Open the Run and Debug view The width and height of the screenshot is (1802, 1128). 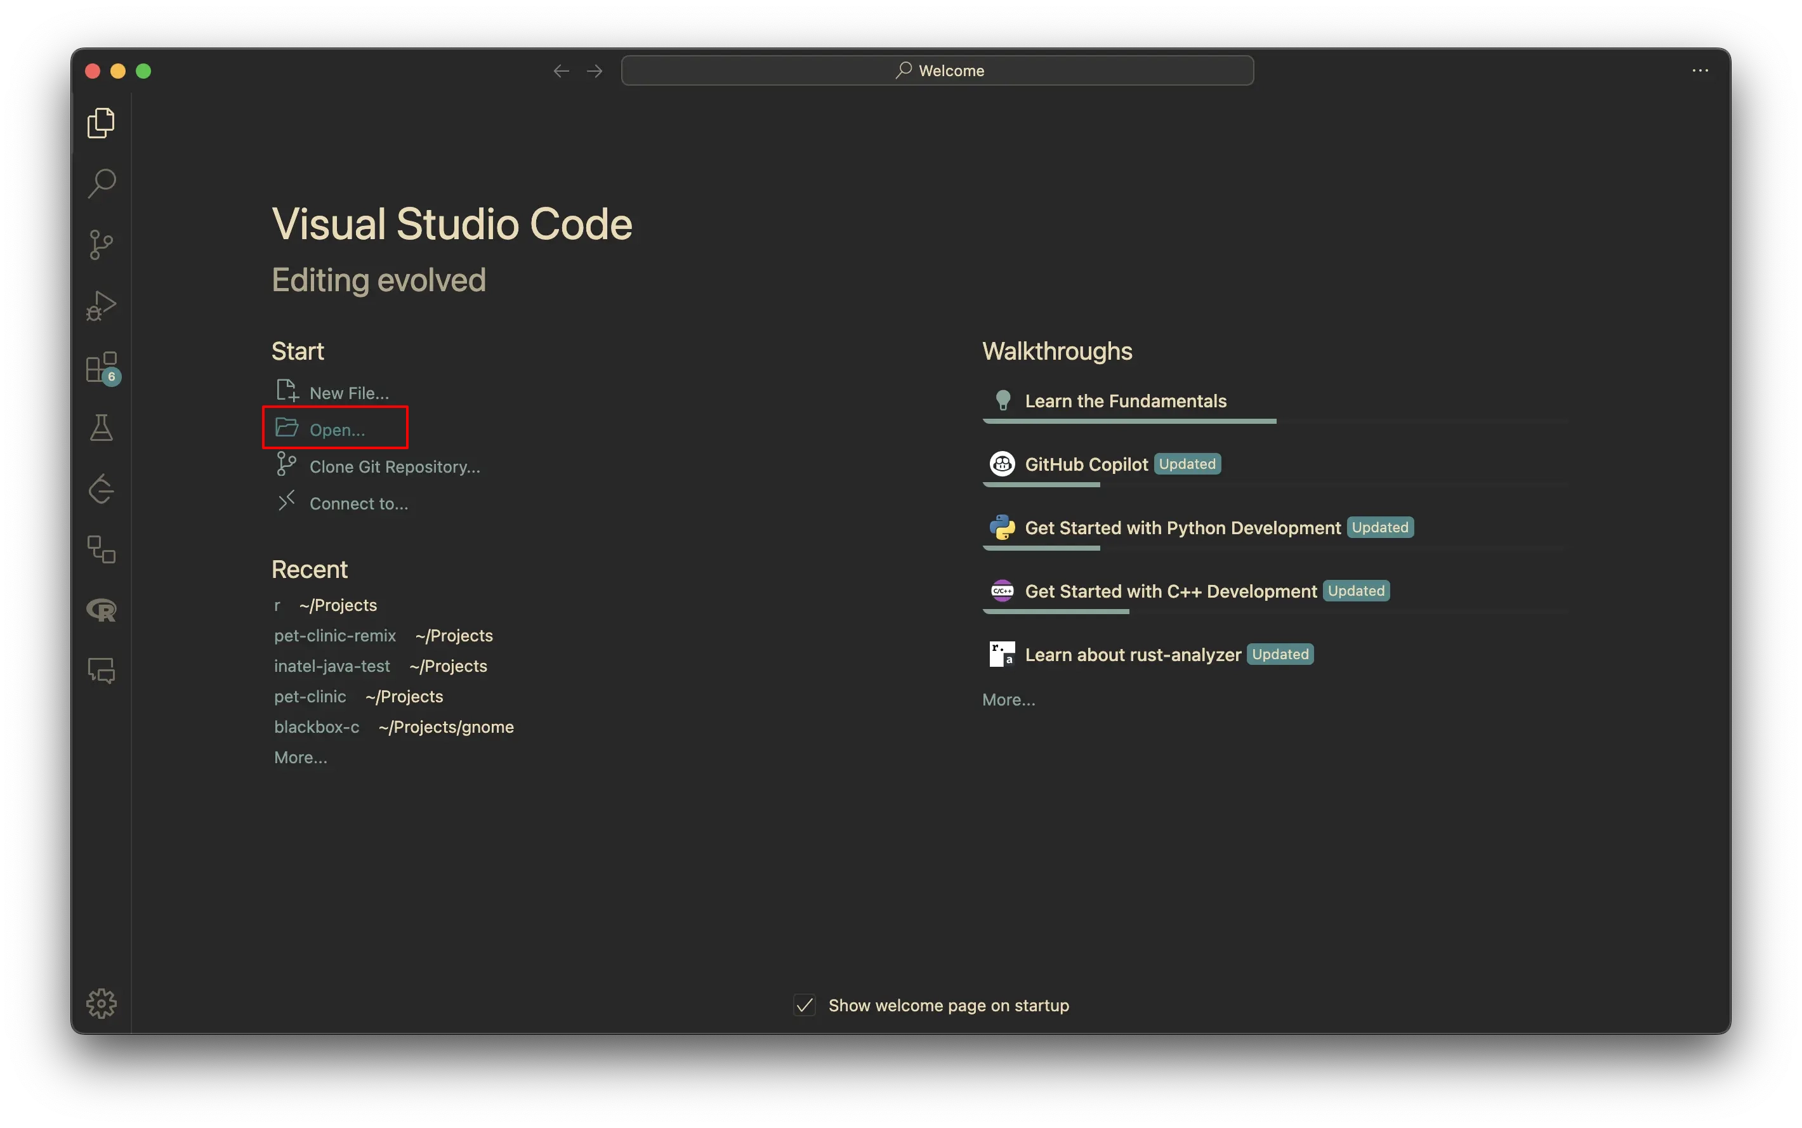click(101, 306)
